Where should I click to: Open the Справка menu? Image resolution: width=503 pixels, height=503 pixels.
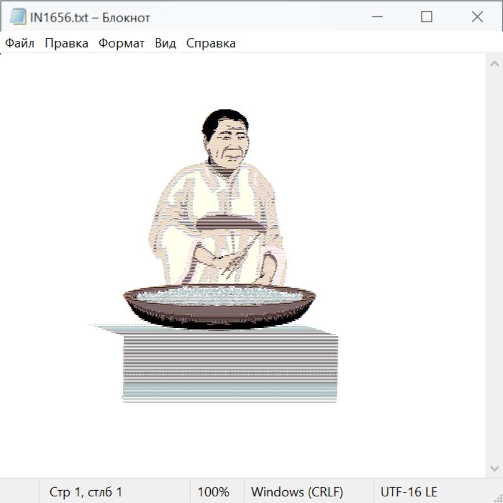click(211, 44)
